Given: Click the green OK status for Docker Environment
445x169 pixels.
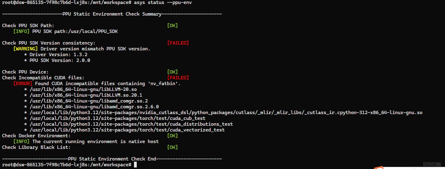Looking at the screenshot, I should 172,136.
